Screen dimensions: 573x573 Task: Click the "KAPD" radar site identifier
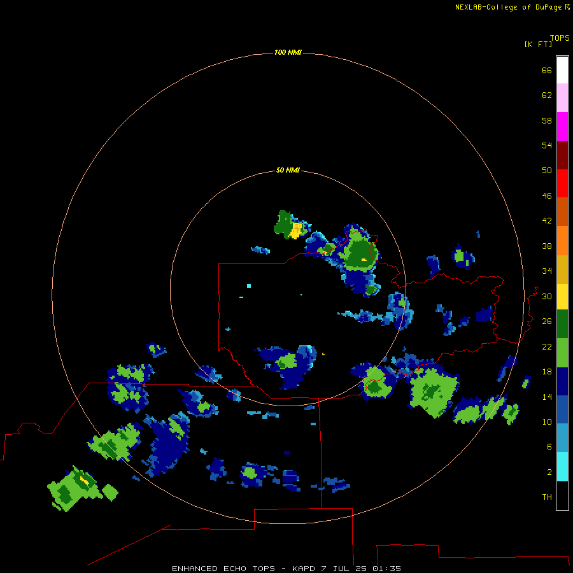tap(304, 569)
